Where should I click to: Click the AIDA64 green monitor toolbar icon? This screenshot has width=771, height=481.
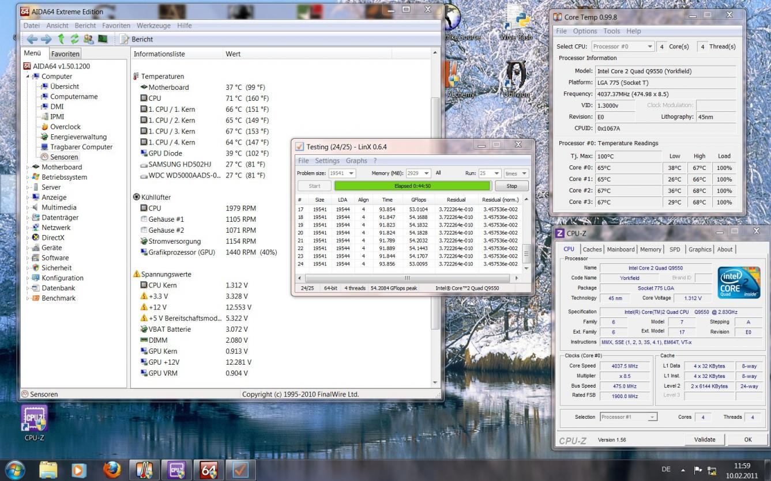pos(102,39)
